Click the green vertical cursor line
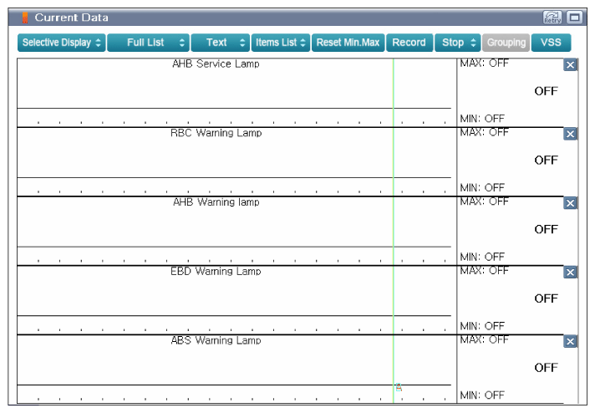 393,231
